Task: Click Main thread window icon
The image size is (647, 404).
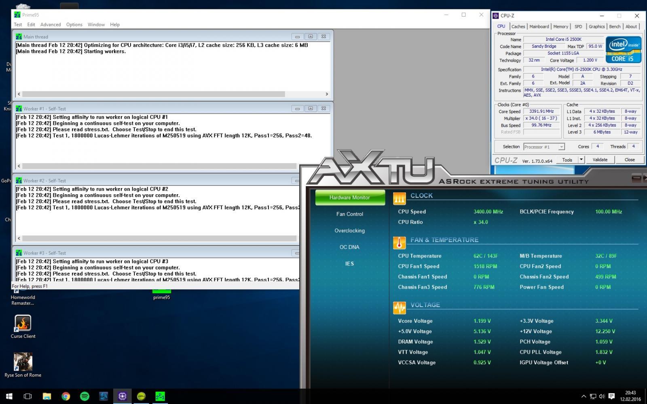Action: (x=19, y=36)
